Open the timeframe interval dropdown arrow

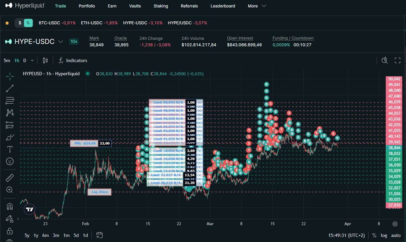pyautogui.click(x=32, y=61)
